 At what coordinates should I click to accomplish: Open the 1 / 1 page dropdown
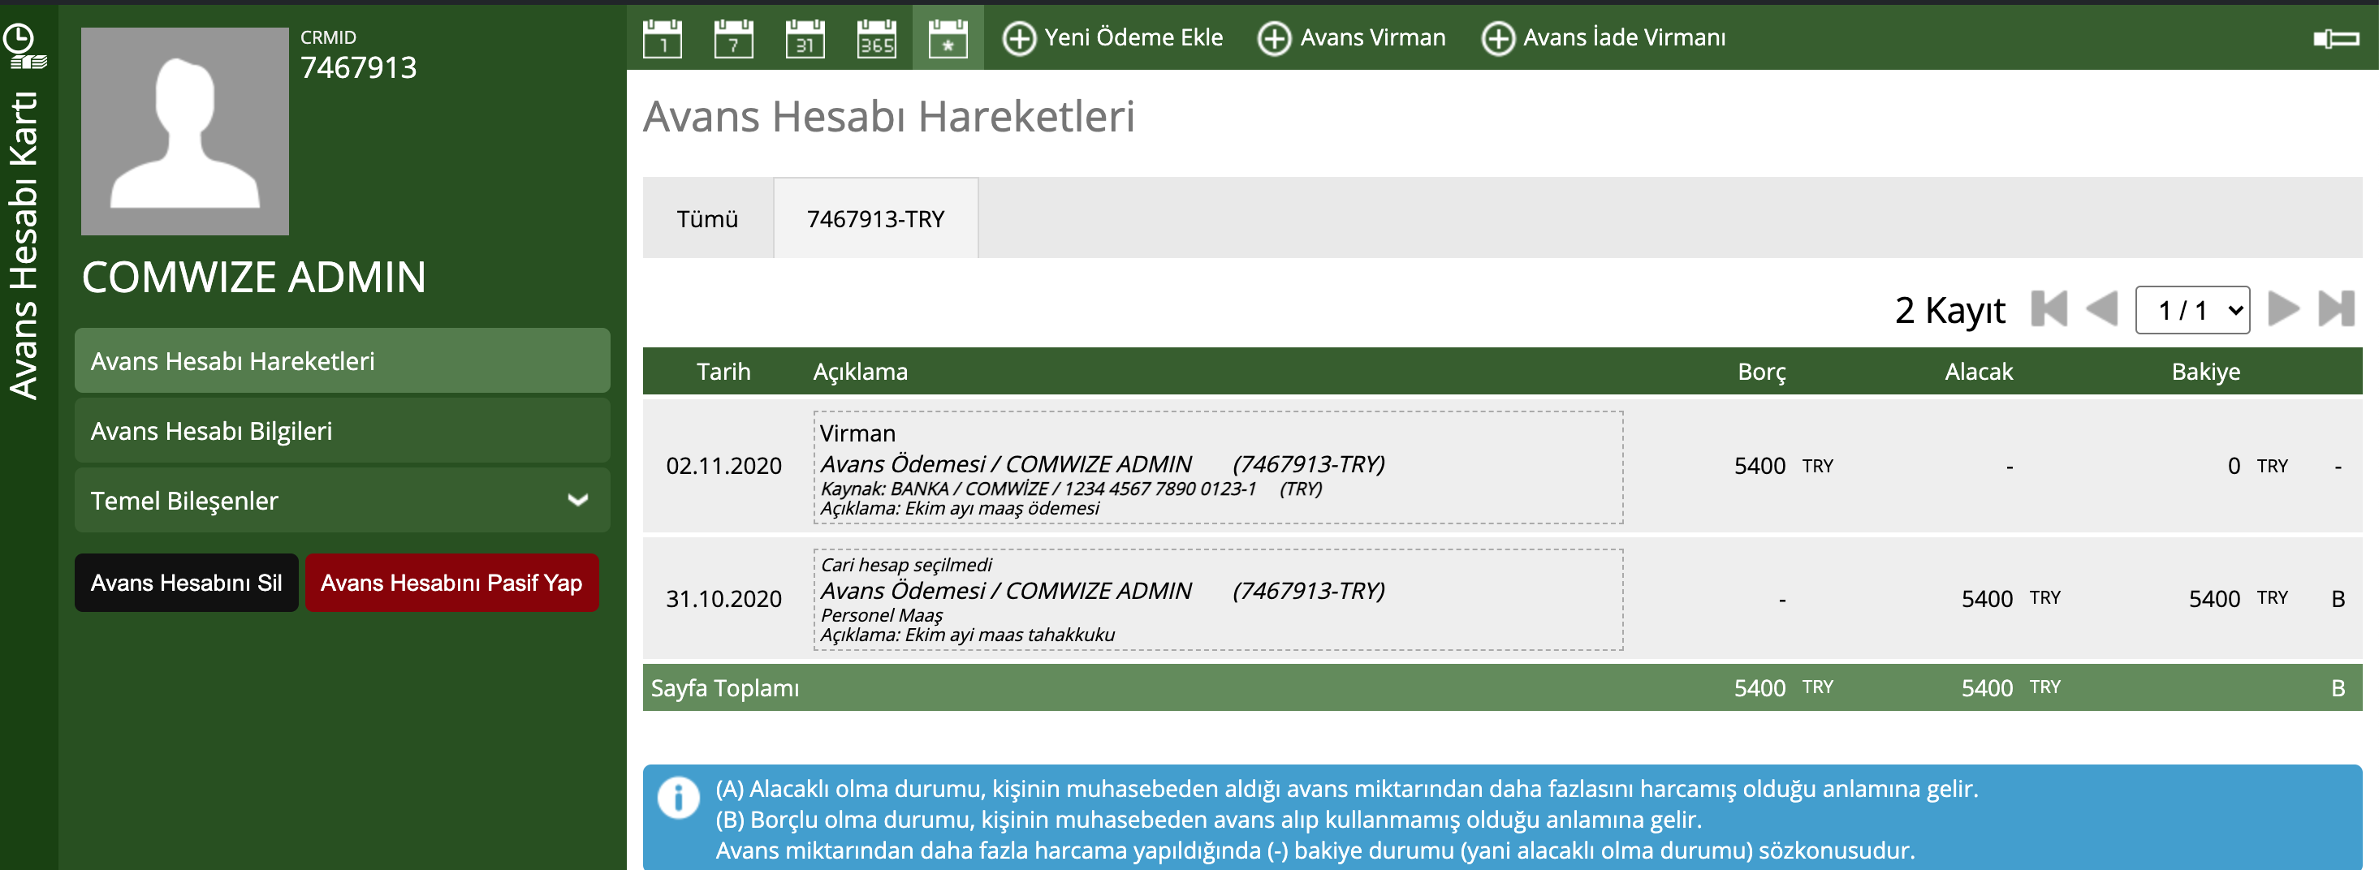2192,310
